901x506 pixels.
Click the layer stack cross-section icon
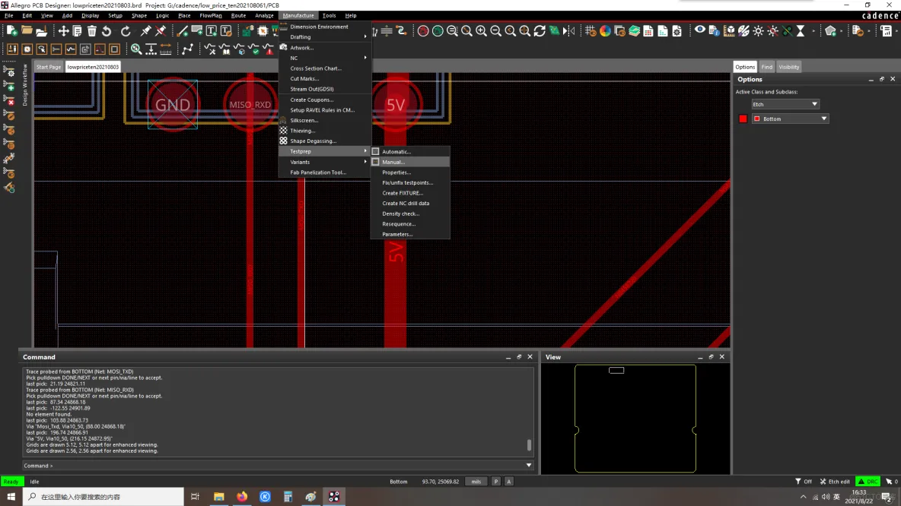635,31
